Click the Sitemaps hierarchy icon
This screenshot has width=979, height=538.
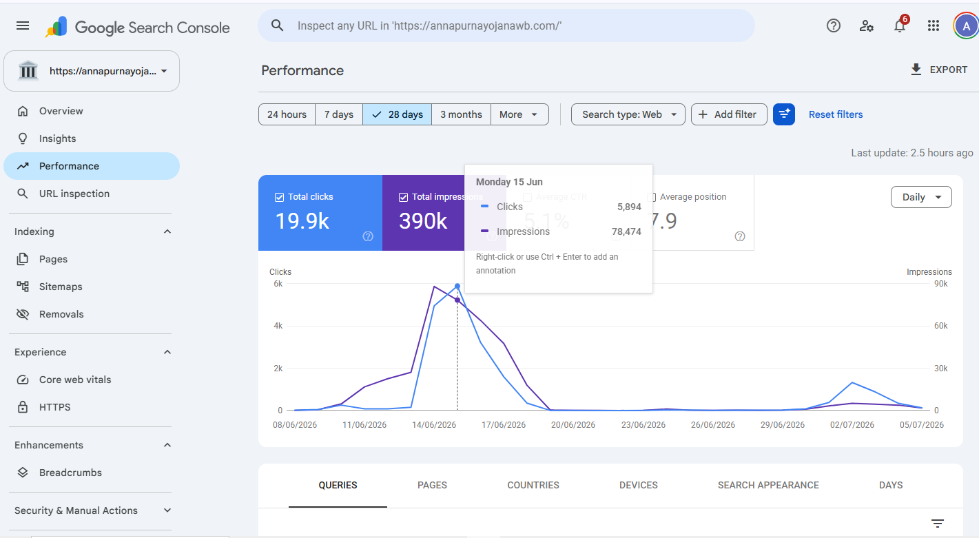click(x=23, y=287)
